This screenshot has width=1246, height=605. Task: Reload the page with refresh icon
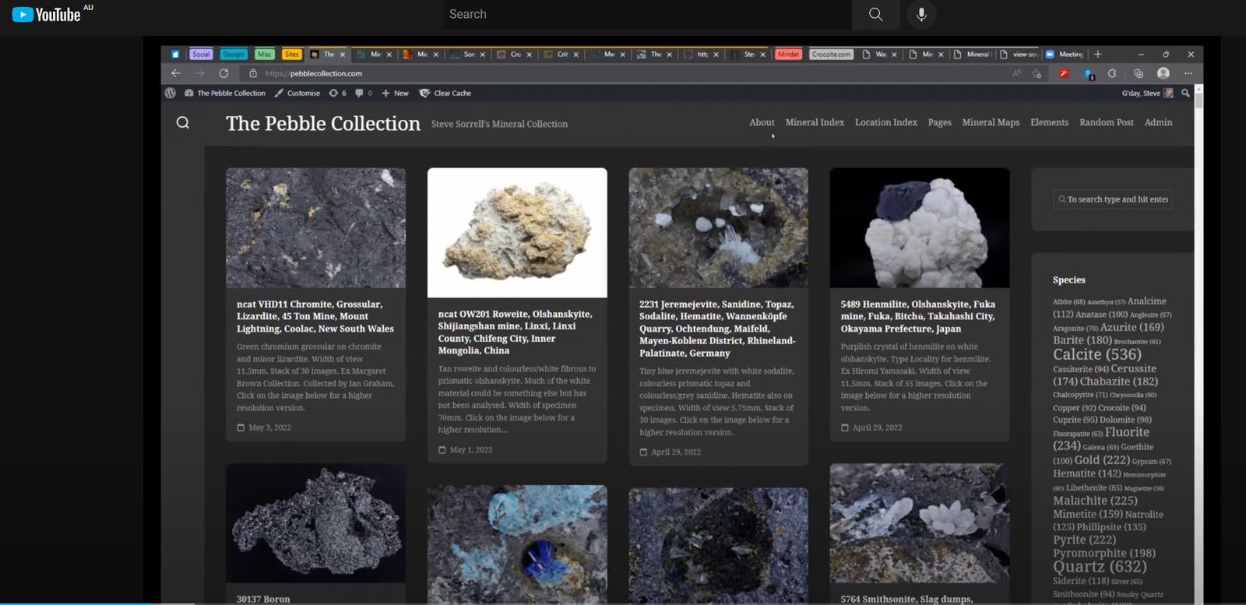pyautogui.click(x=224, y=73)
